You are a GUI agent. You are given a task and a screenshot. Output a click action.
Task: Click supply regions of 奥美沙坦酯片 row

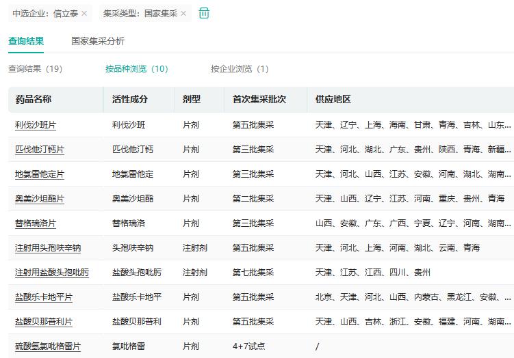[410, 199]
